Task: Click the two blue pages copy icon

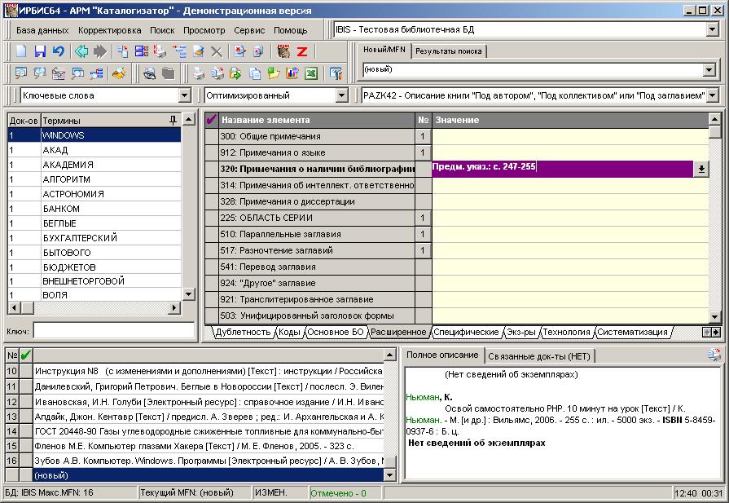Action: (255, 73)
